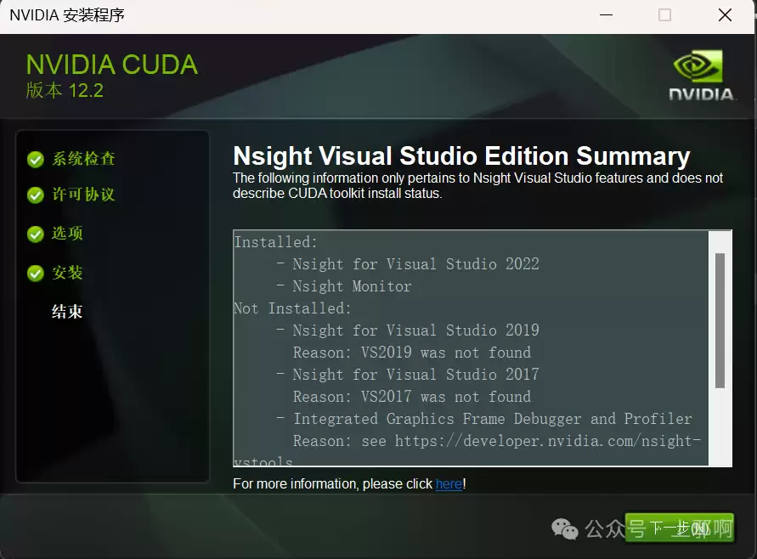Close the NVIDIA installer window
The image size is (757, 559).
point(725,15)
